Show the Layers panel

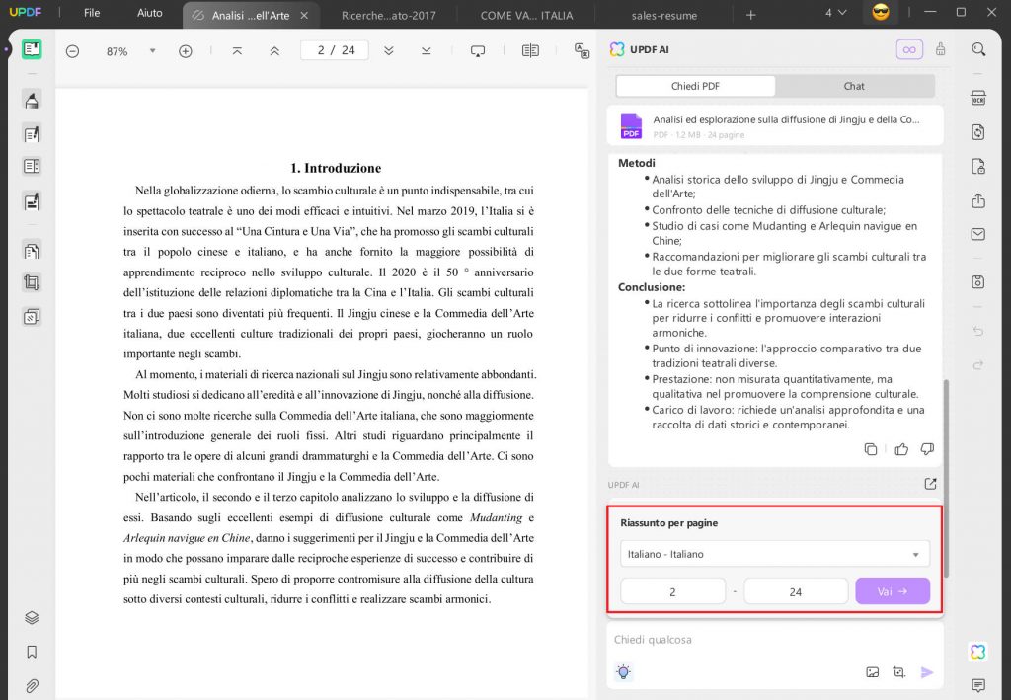pos(32,617)
